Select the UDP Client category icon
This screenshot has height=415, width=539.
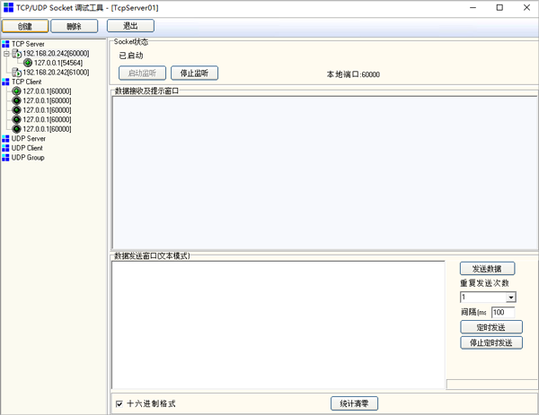[5, 148]
